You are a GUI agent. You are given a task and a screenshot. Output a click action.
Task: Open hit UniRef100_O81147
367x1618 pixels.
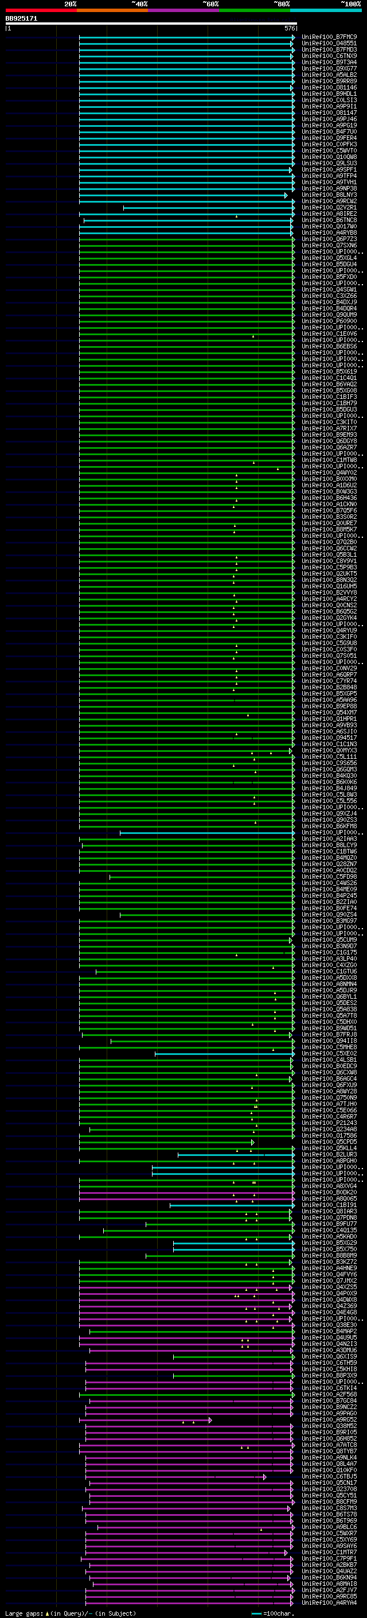(x=329, y=113)
